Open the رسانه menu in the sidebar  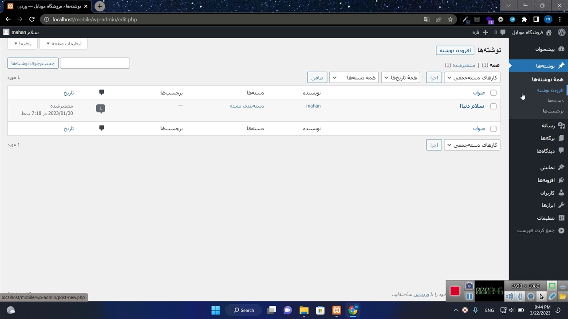pos(548,125)
